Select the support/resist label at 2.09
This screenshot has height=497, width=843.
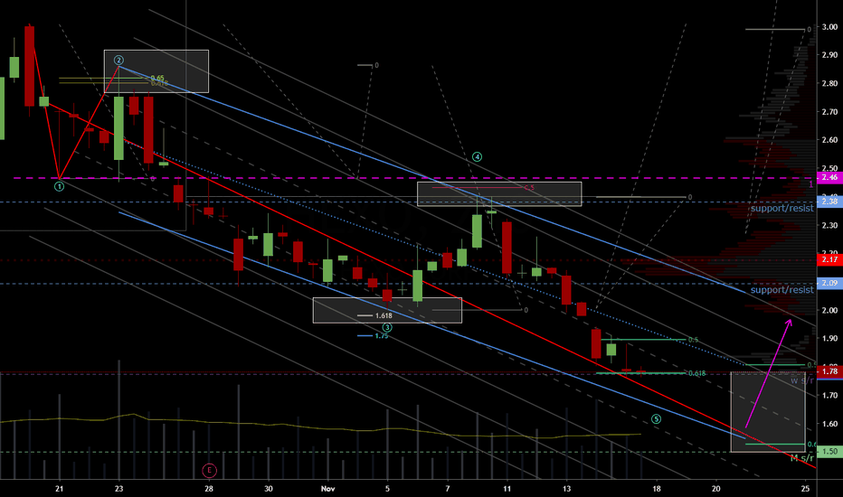pyautogui.click(x=781, y=289)
